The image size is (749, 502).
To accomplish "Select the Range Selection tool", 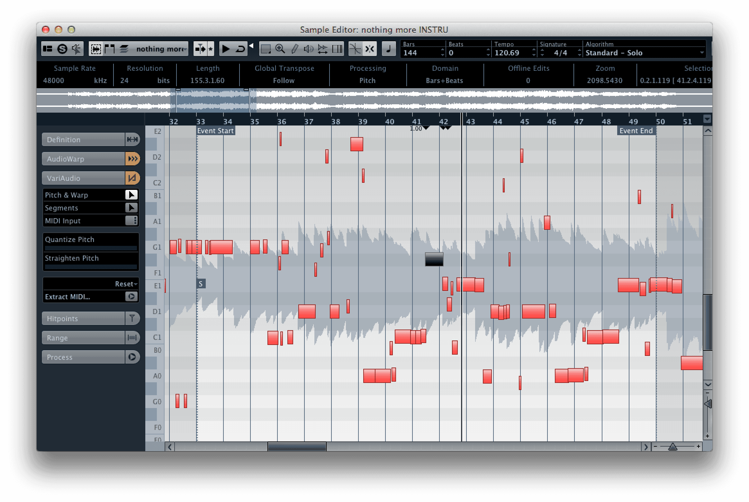I will (266, 49).
